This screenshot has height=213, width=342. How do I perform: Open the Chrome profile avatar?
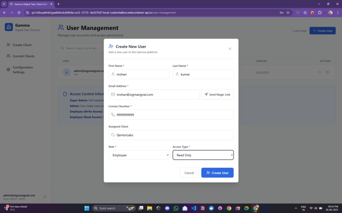tap(331, 13)
